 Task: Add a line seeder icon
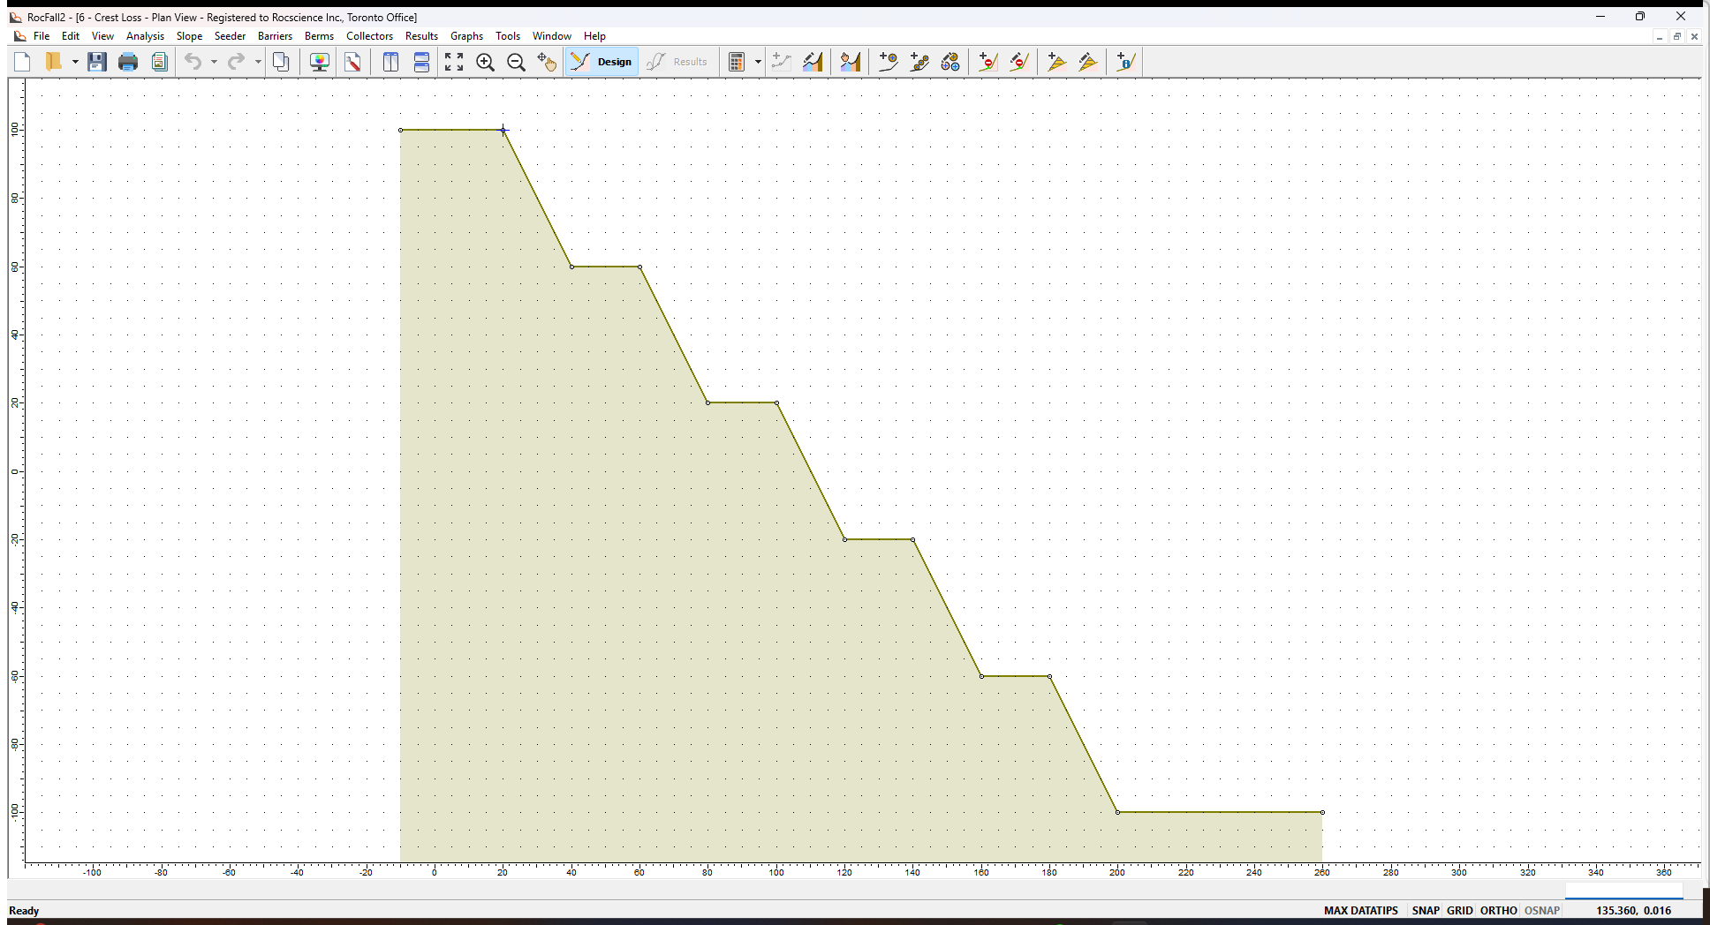coord(919,62)
